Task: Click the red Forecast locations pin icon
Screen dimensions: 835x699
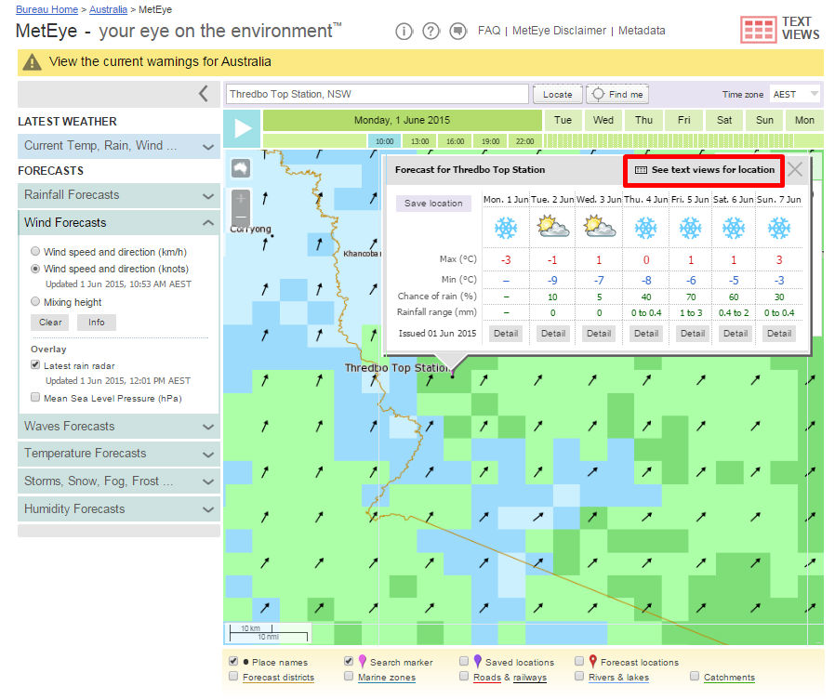Action: click(592, 661)
